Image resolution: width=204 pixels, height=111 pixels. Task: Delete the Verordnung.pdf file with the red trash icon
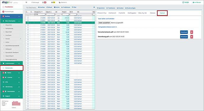point(192,37)
